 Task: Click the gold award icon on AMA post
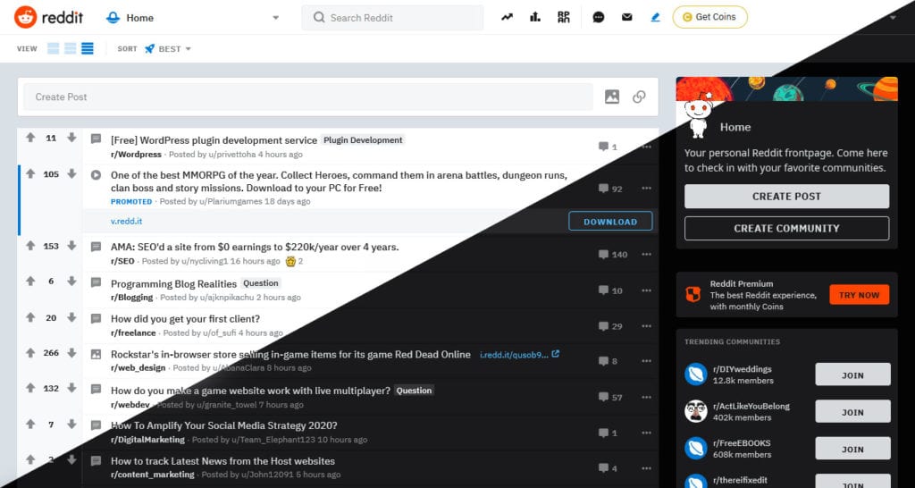(290, 261)
